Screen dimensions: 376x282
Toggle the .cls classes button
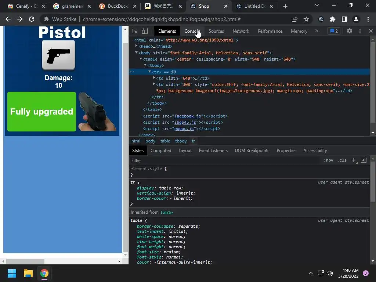tap(342, 160)
